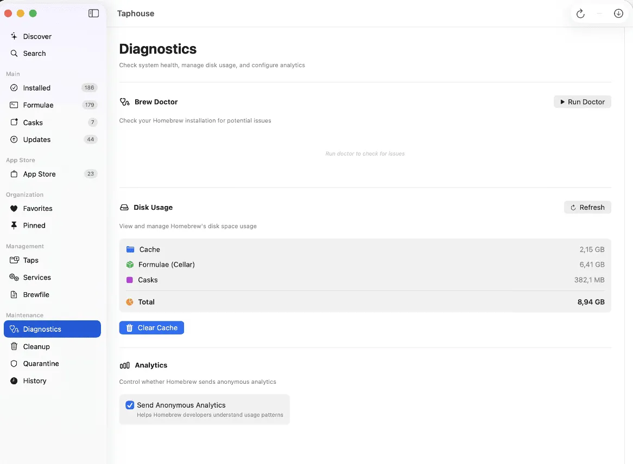633x464 pixels.
Task: Refresh the Disk Usage data
Action: 587,207
